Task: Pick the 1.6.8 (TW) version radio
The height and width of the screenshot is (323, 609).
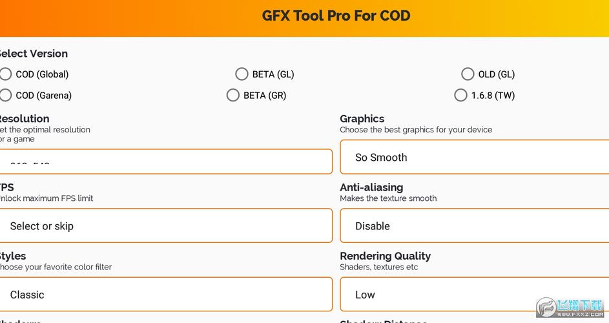Action: (460, 95)
